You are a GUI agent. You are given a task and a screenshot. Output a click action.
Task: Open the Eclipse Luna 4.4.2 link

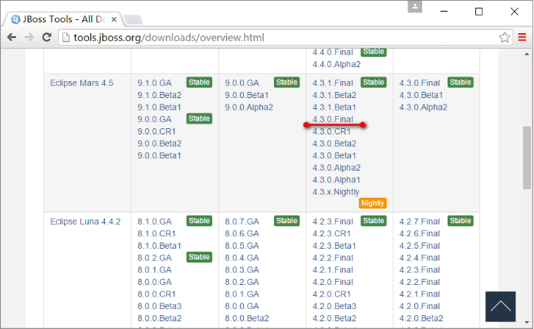pos(85,222)
